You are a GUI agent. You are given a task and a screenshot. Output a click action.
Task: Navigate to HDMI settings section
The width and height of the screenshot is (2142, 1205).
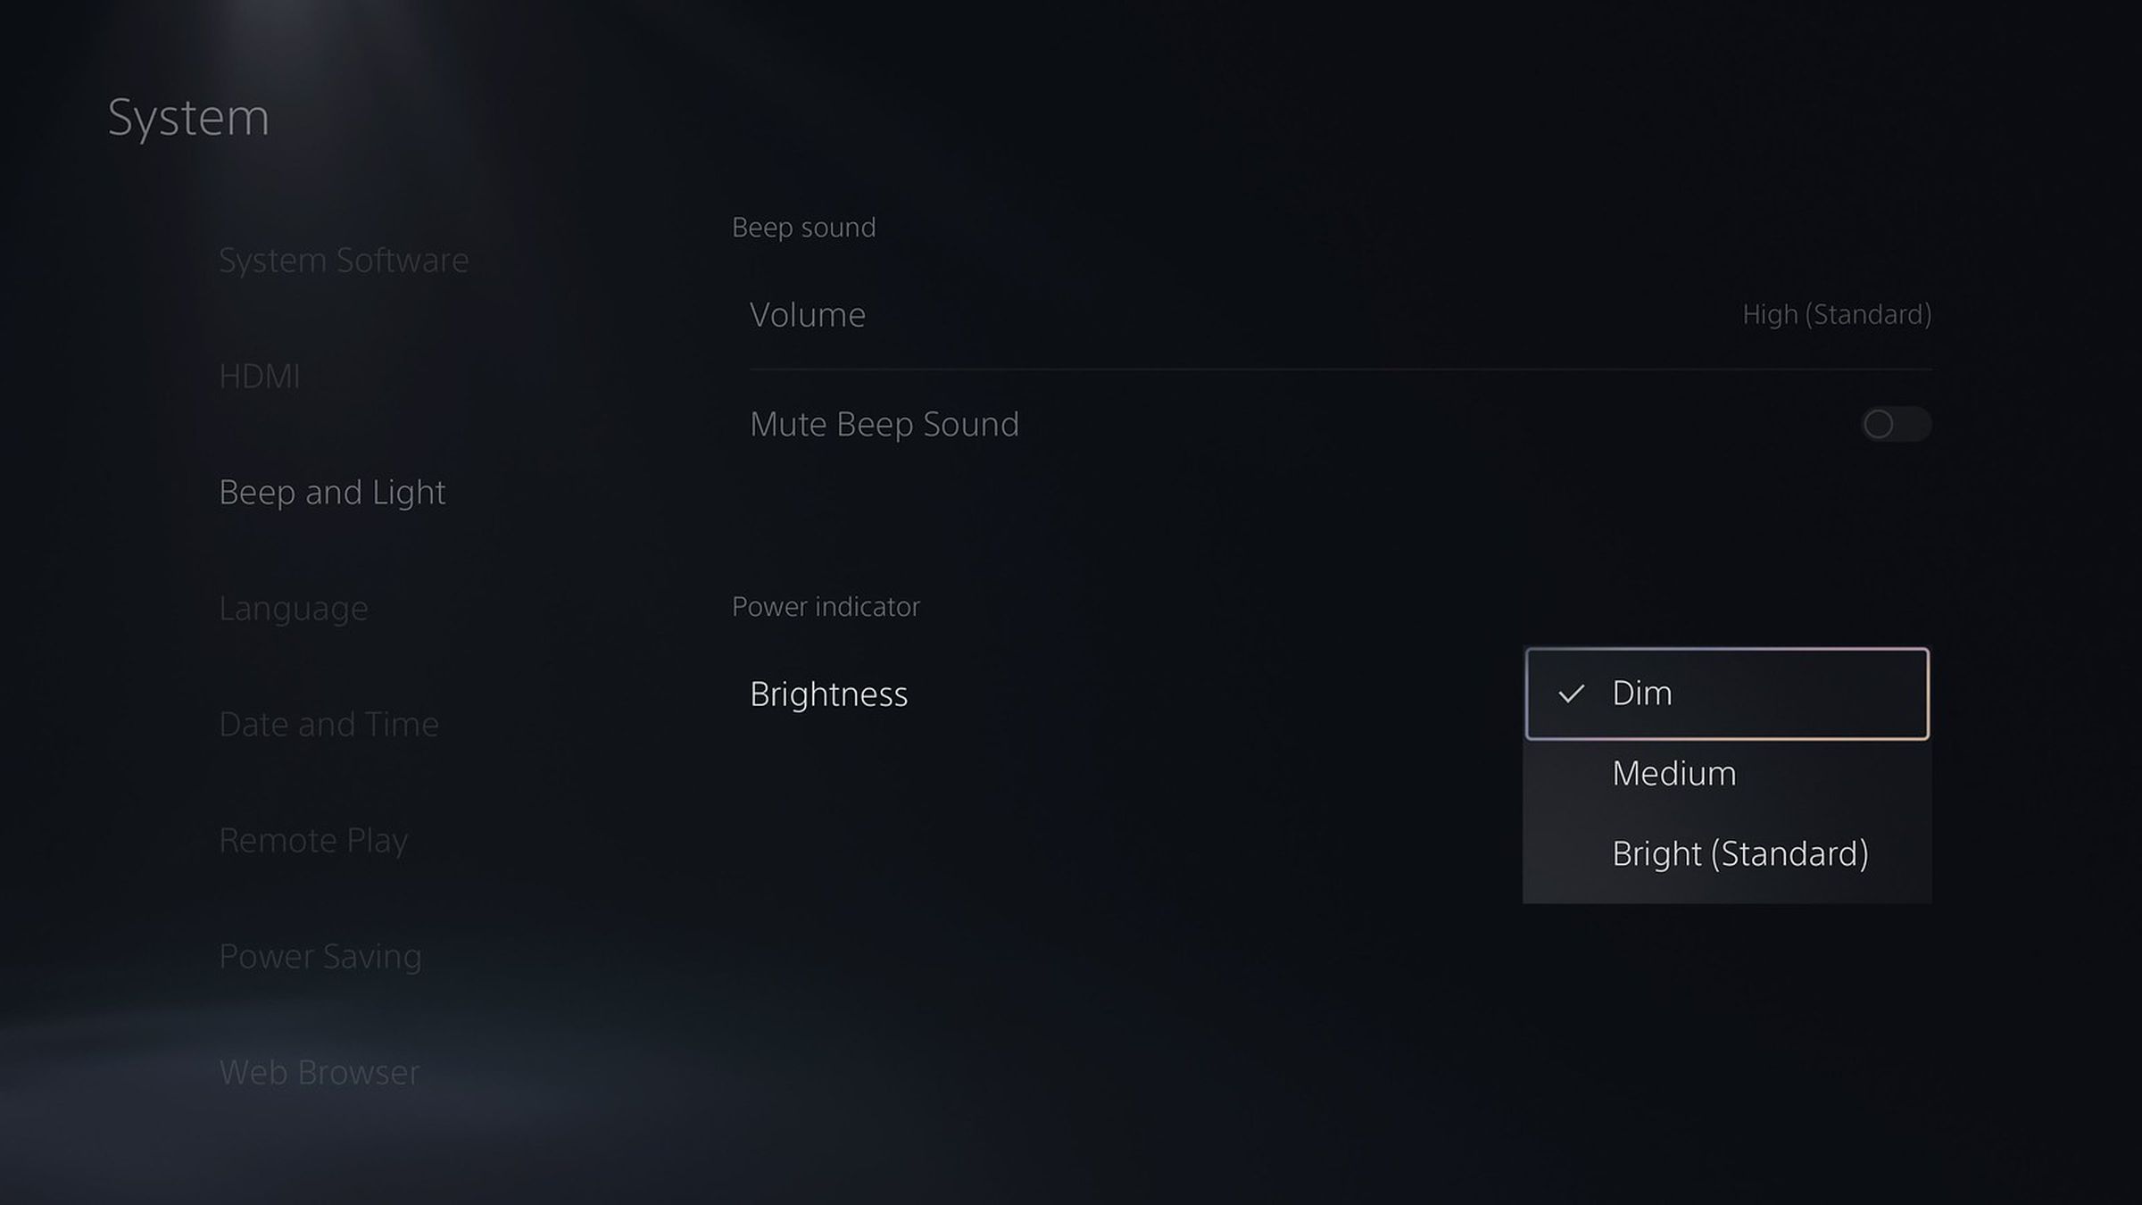click(x=259, y=374)
